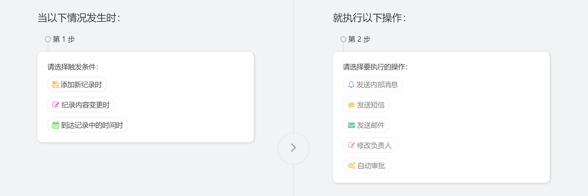This screenshot has width=588, height=196.
Task: Click the pink edit icon for 修改负责人
Action: click(x=351, y=145)
